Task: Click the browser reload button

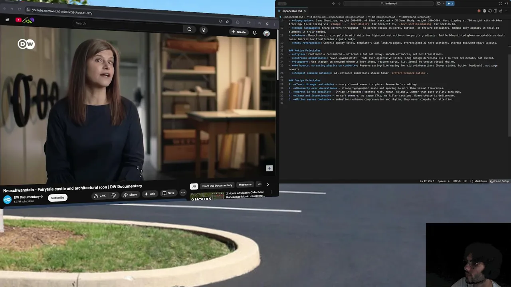Action: pyautogui.click(x=19, y=9)
